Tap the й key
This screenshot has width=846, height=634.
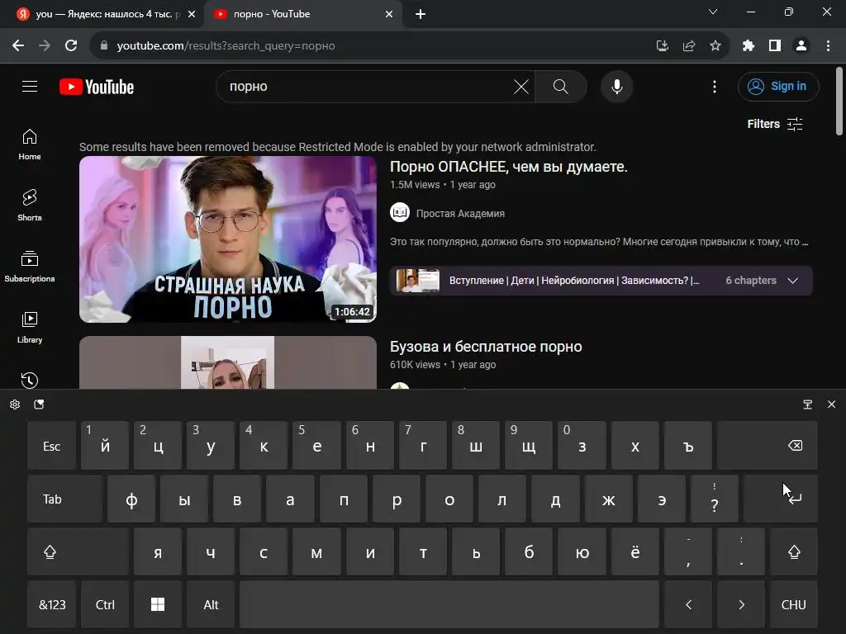(x=105, y=446)
